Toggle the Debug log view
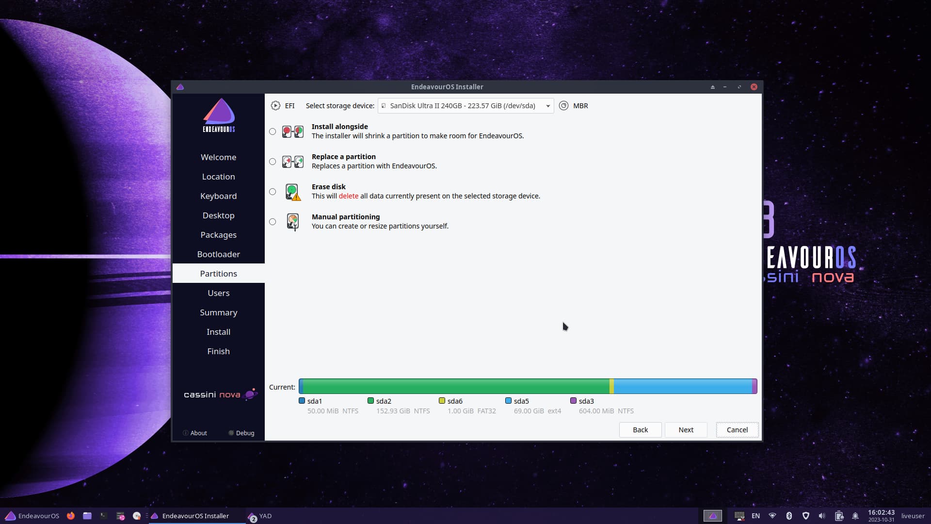 tap(241, 433)
